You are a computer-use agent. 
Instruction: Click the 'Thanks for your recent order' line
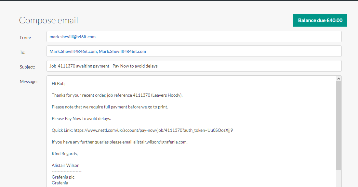click(x=117, y=95)
